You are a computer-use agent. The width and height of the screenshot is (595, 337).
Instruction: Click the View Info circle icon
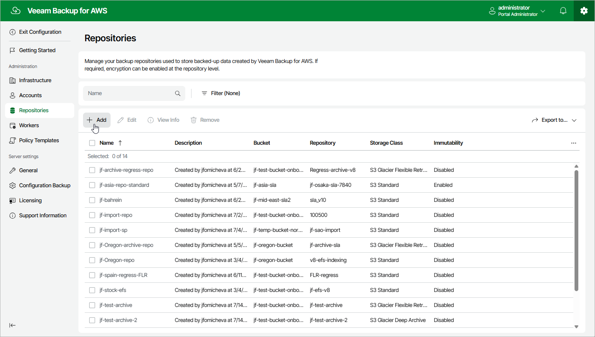(x=151, y=120)
